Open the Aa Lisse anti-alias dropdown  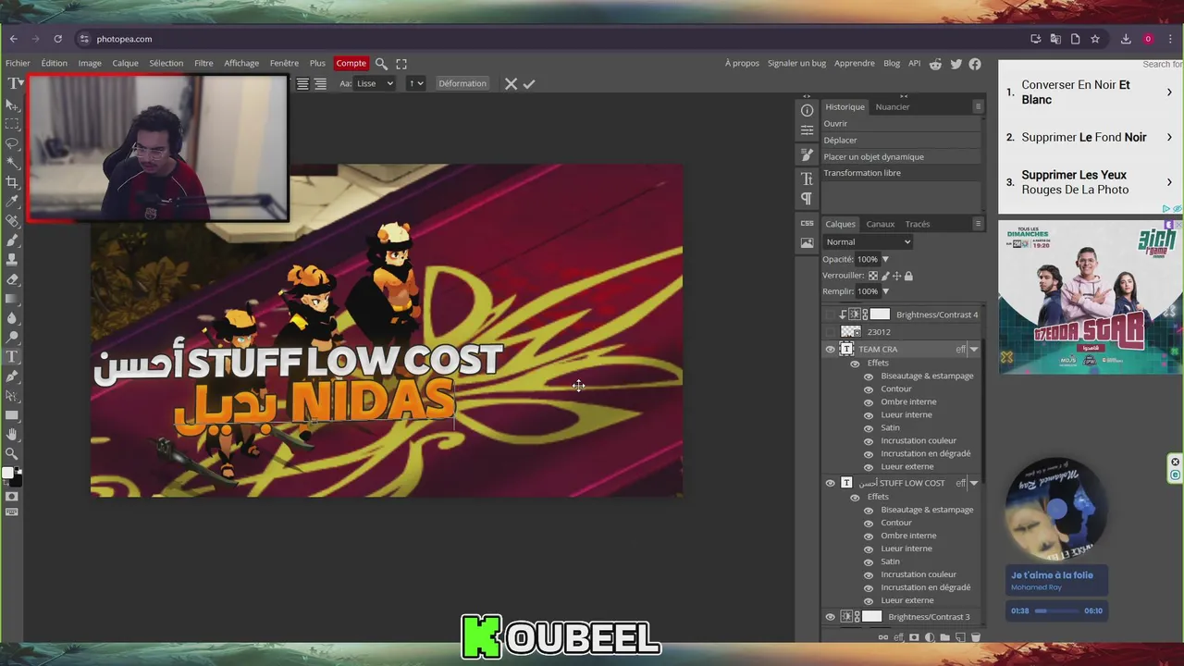point(375,83)
